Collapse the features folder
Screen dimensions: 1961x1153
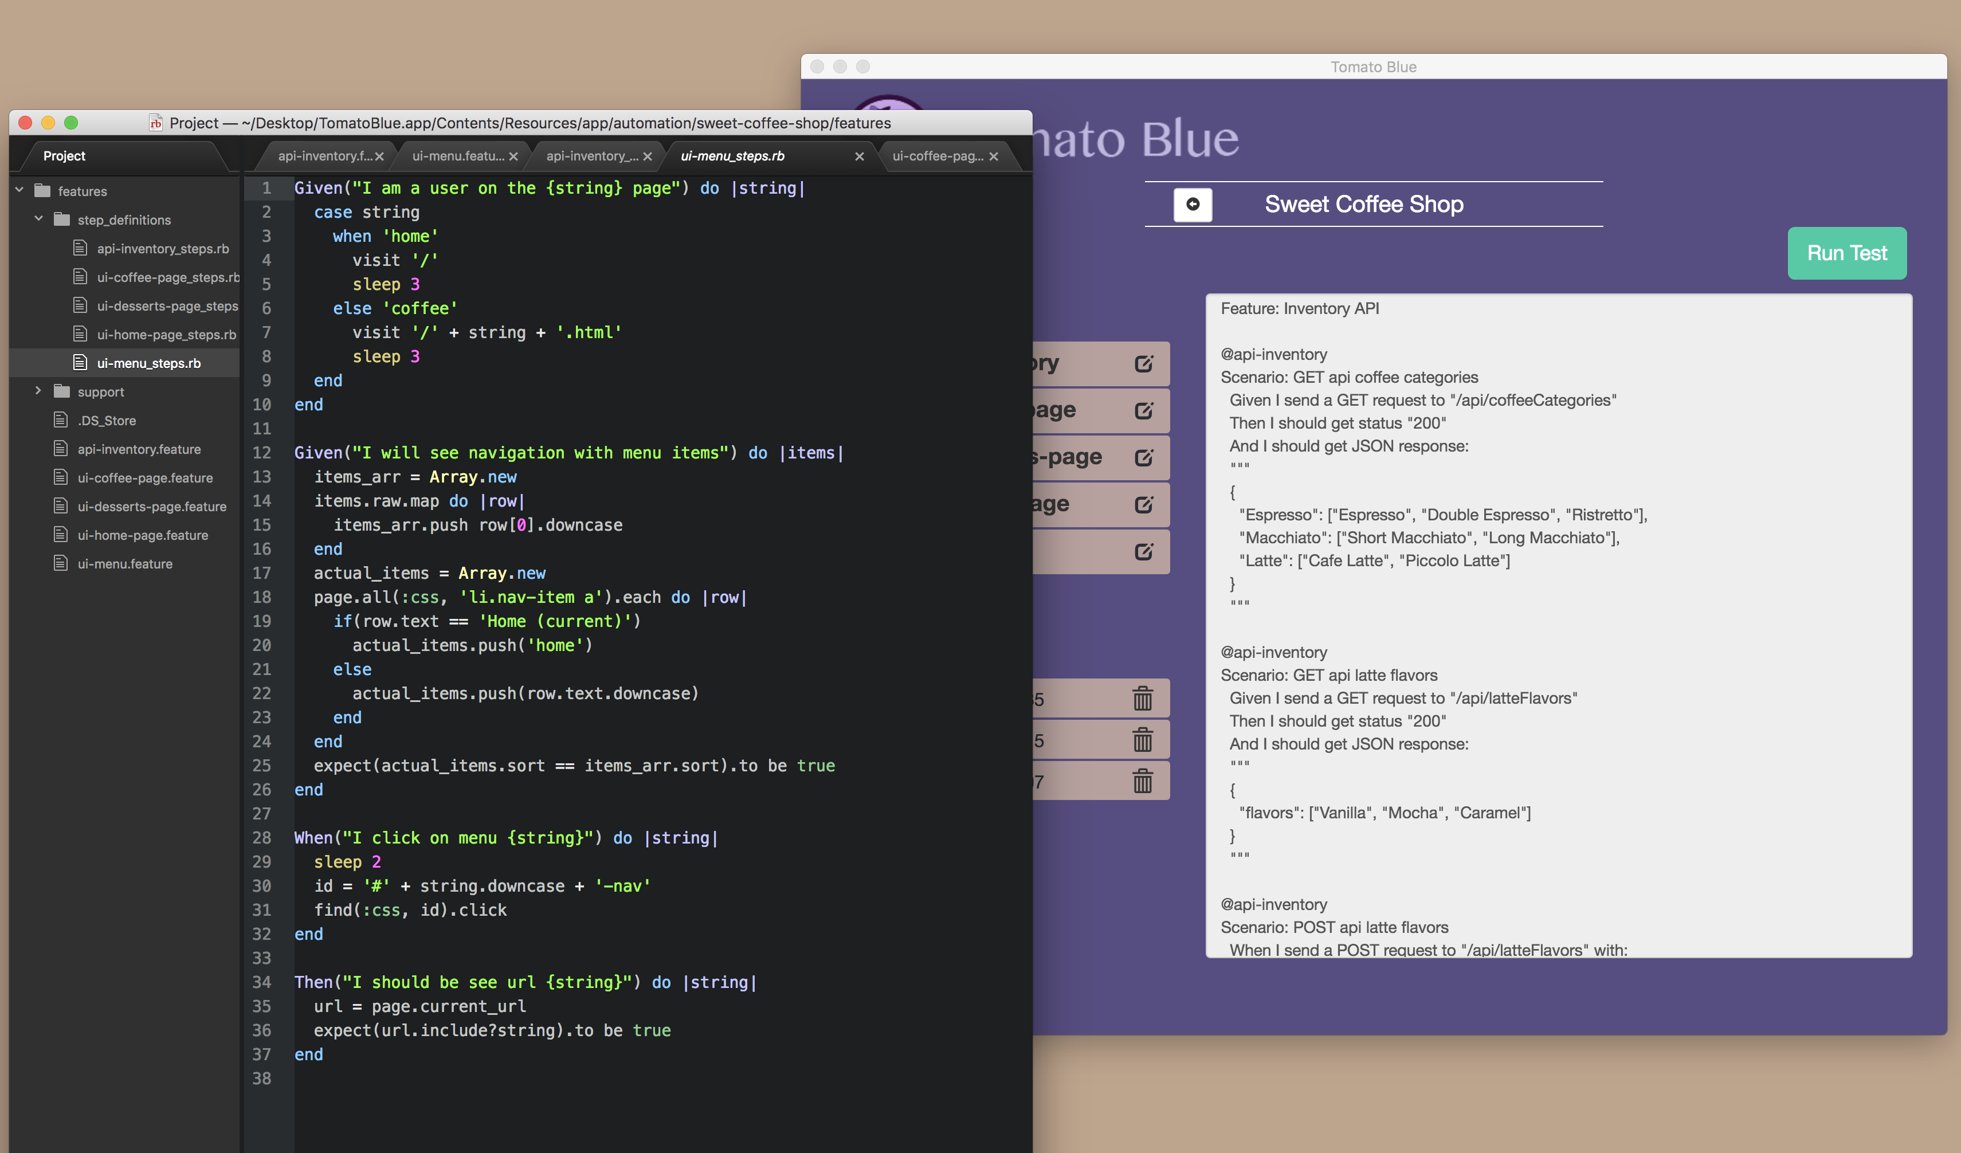point(19,191)
